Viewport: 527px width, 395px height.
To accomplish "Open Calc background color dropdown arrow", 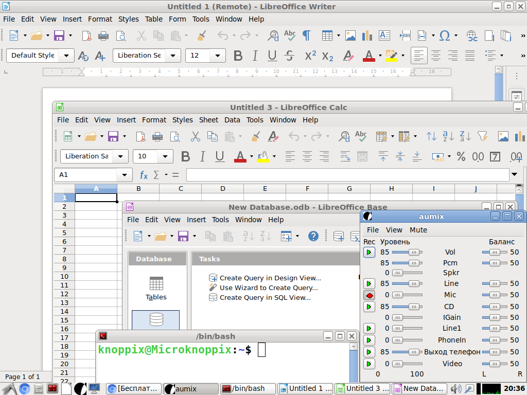I will coord(274,156).
